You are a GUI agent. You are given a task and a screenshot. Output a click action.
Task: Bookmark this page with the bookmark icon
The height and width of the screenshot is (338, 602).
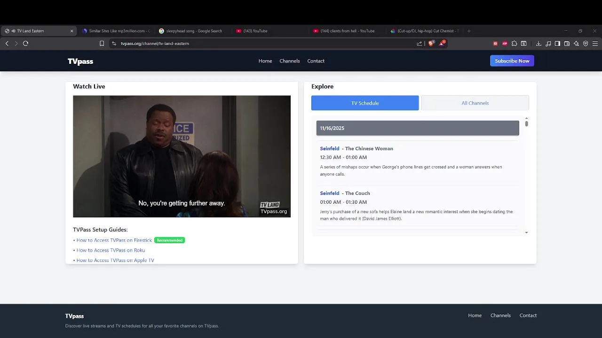pos(102,43)
